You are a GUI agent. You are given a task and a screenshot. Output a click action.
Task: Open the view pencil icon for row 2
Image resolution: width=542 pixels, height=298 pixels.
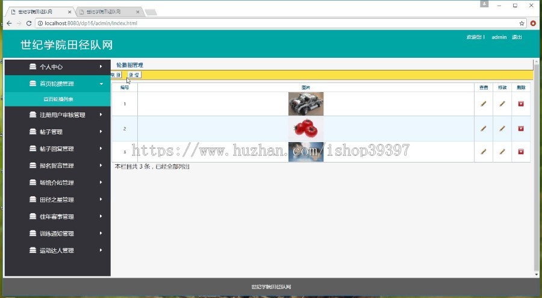tap(483, 129)
